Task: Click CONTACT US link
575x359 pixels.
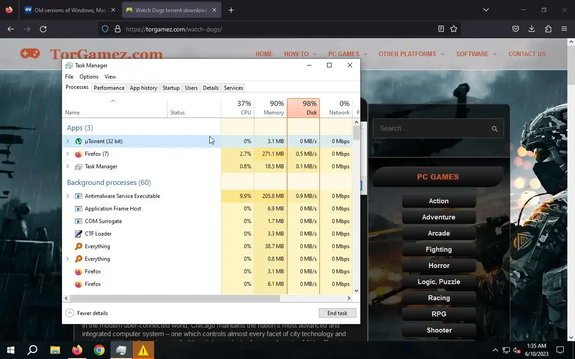Action: tap(527, 54)
